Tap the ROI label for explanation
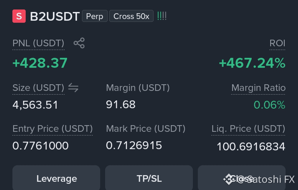The image size is (298, 190). [x=277, y=43]
